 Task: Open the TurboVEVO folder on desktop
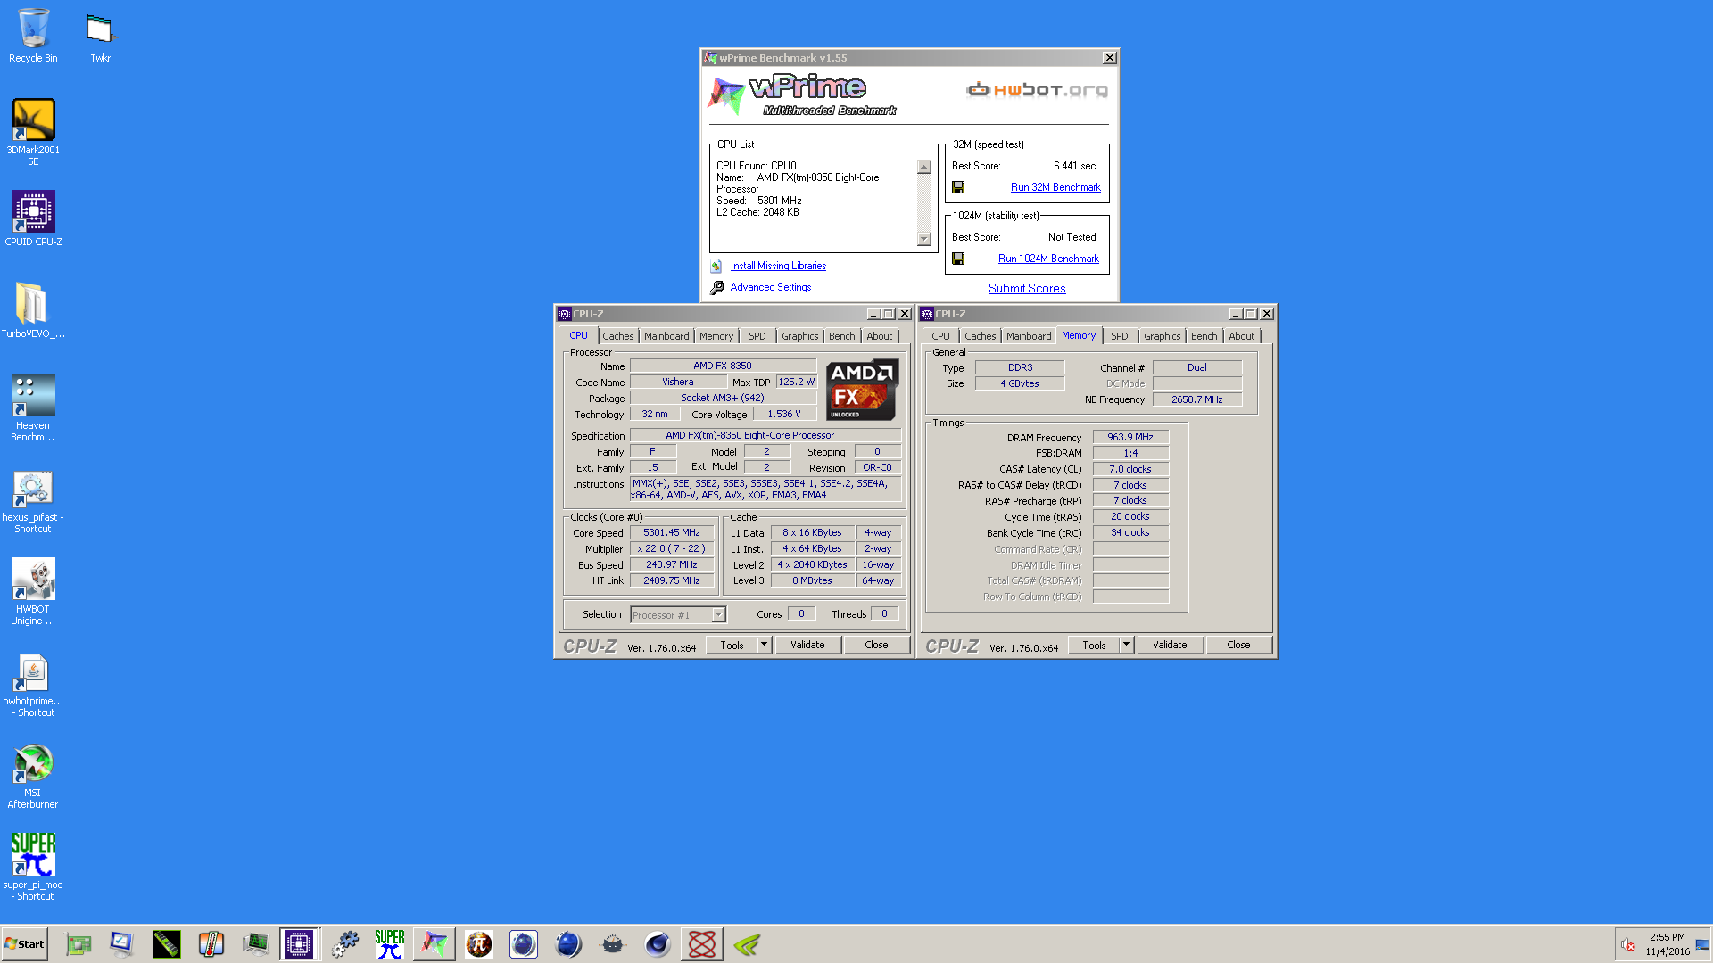coord(33,310)
